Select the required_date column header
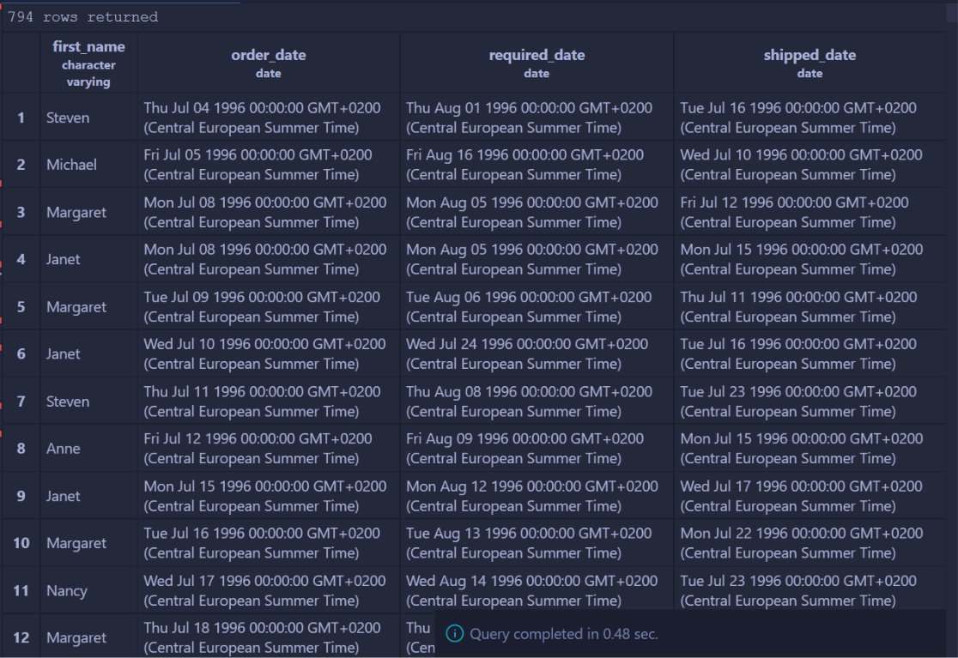The width and height of the screenshot is (958, 658). pos(537,63)
